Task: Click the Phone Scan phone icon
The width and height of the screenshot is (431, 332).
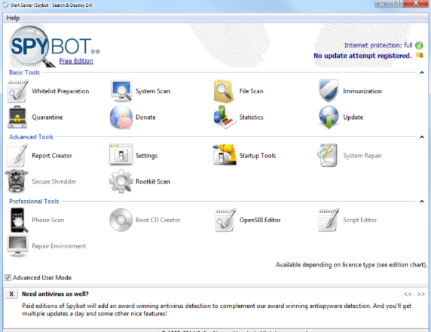Action: coord(19,220)
